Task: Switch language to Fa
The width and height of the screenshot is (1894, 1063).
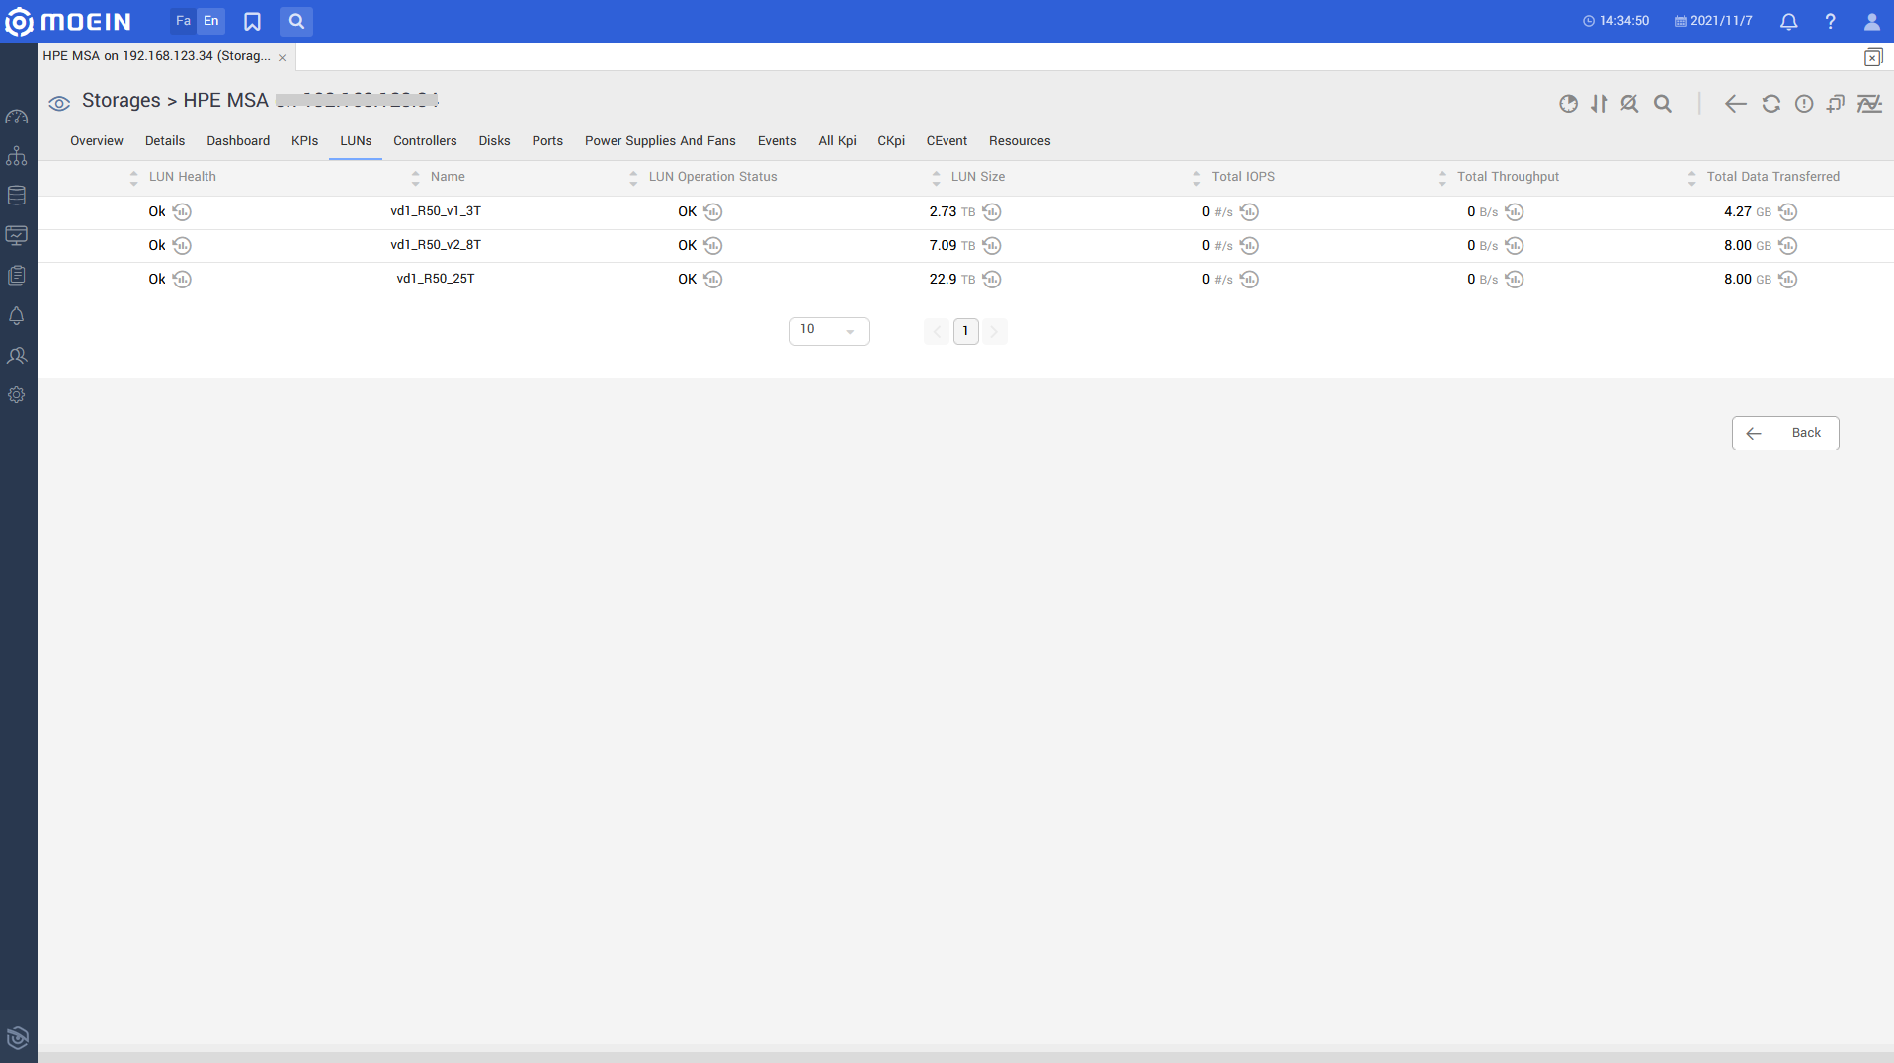Action: (x=183, y=21)
